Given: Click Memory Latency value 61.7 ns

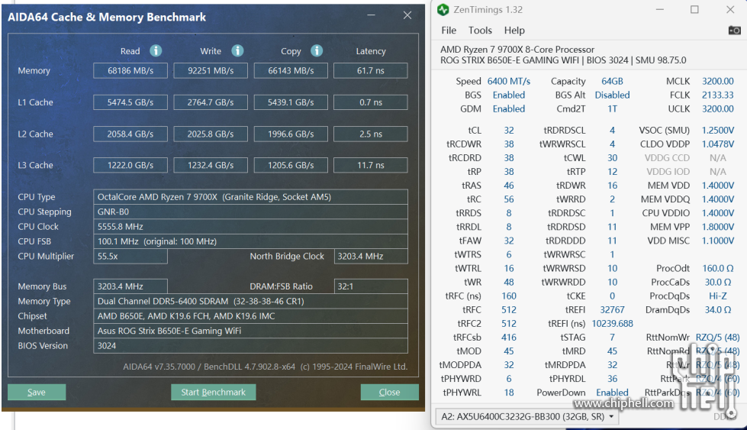Looking at the screenshot, I should point(371,70).
